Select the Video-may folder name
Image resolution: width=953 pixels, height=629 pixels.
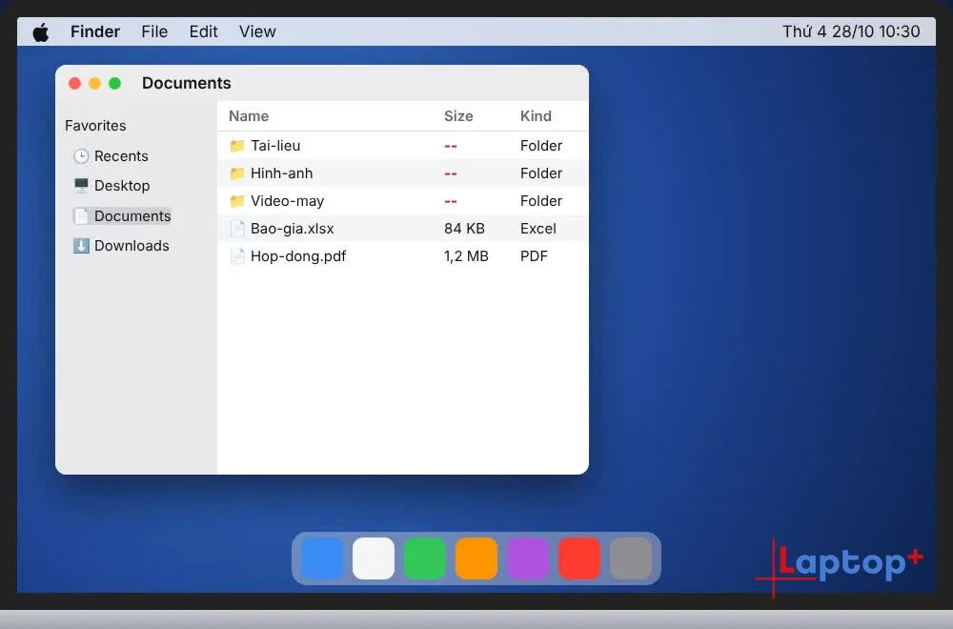(288, 201)
